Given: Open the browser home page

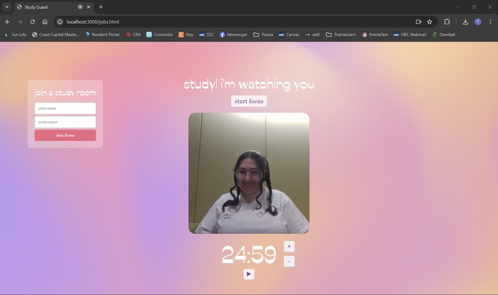Looking at the screenshot, I should pyautogui.click(x=44, y=22).
